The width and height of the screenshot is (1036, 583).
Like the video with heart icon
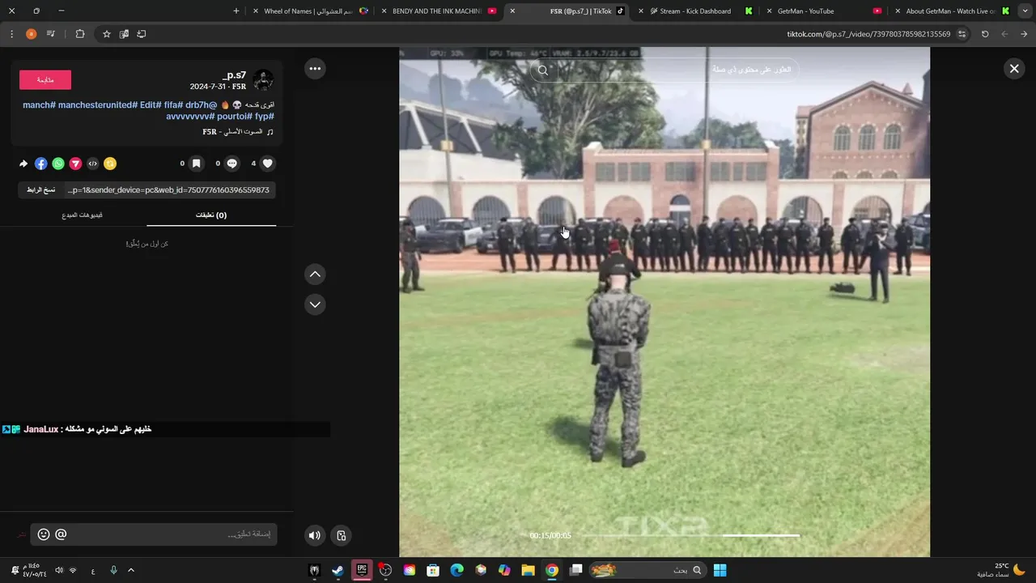(x=268, y=164)
